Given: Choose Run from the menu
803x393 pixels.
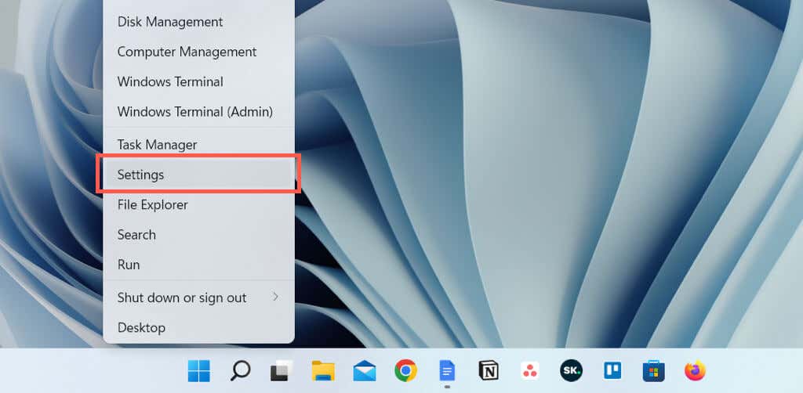Looking at the screenshot, I should pyautogui.click(x=198, y=265).
